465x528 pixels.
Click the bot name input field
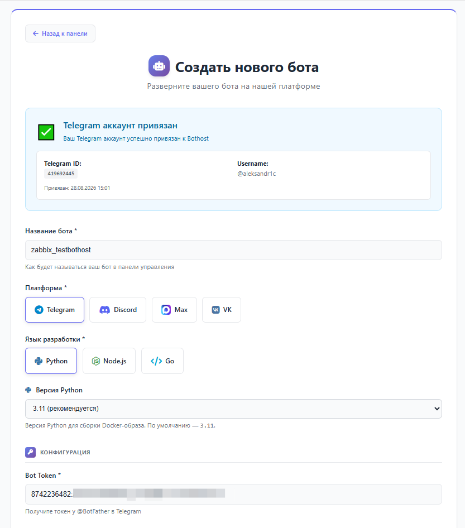coord(233,250)
